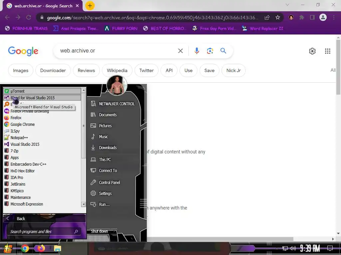Click the programs list scroll down arrow
Image resolution: width=341 pixels, height=255 pixels.
(84, 204)
